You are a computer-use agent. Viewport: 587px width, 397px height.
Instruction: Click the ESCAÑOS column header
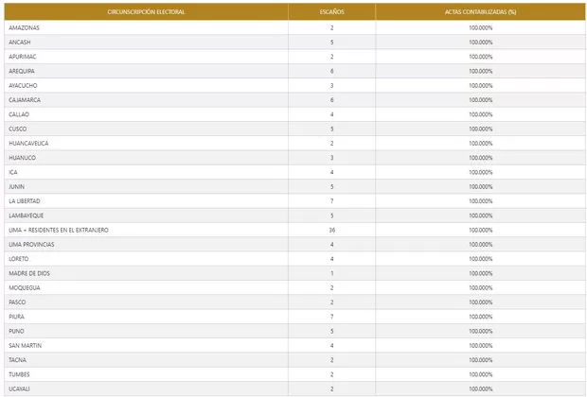(x=331, y=12)
